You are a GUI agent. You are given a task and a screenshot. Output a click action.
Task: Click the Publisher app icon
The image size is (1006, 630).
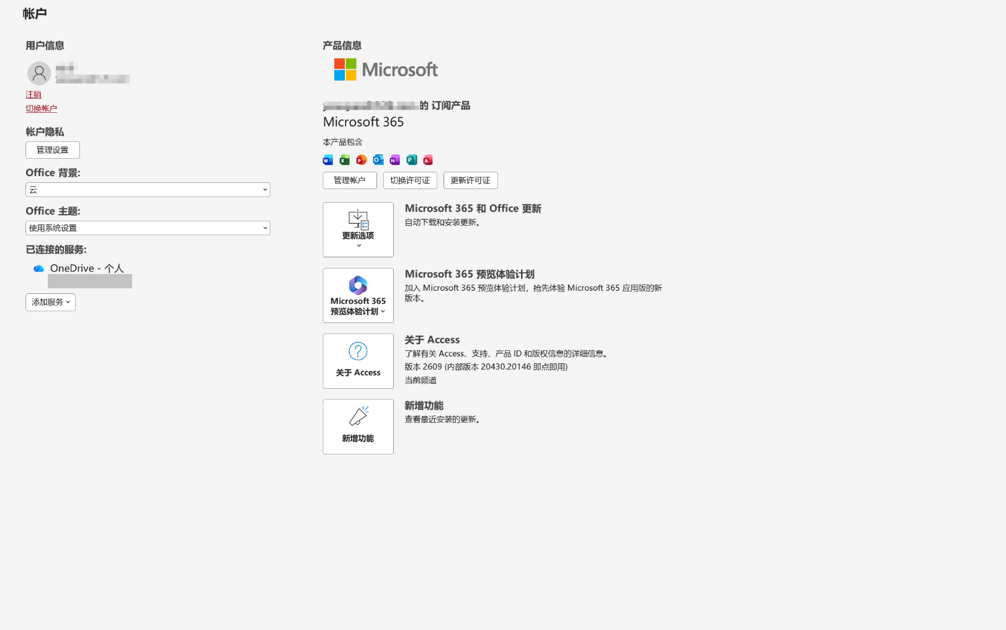pos(412,160)
